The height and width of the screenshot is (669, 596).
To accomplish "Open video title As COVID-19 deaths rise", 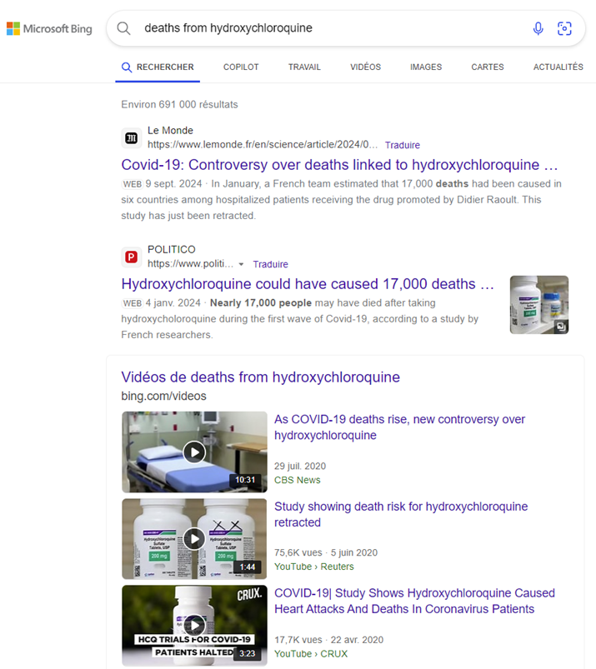I will click(x=399, y=427).
